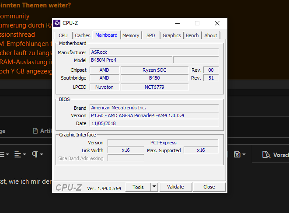Open the save draft dropdown in editor
The width and height of the screenshot is (289, 213).
click(x=240, y=154)
